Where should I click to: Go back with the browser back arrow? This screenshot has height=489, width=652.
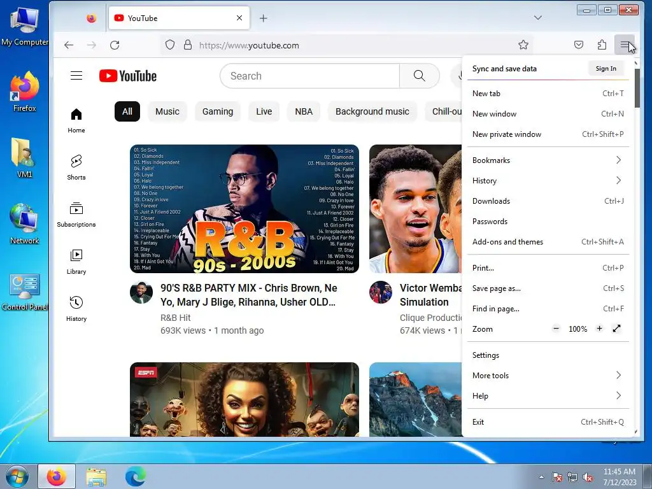point(69,45)
